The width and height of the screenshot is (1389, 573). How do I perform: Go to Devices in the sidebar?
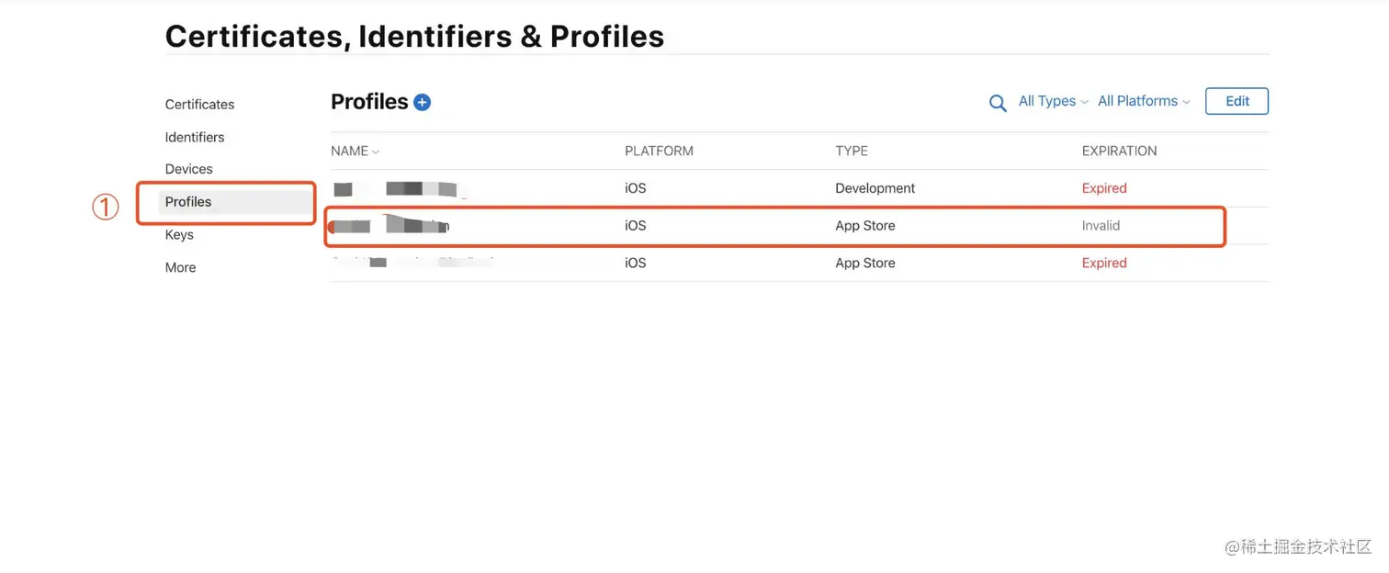pos(188,169)
